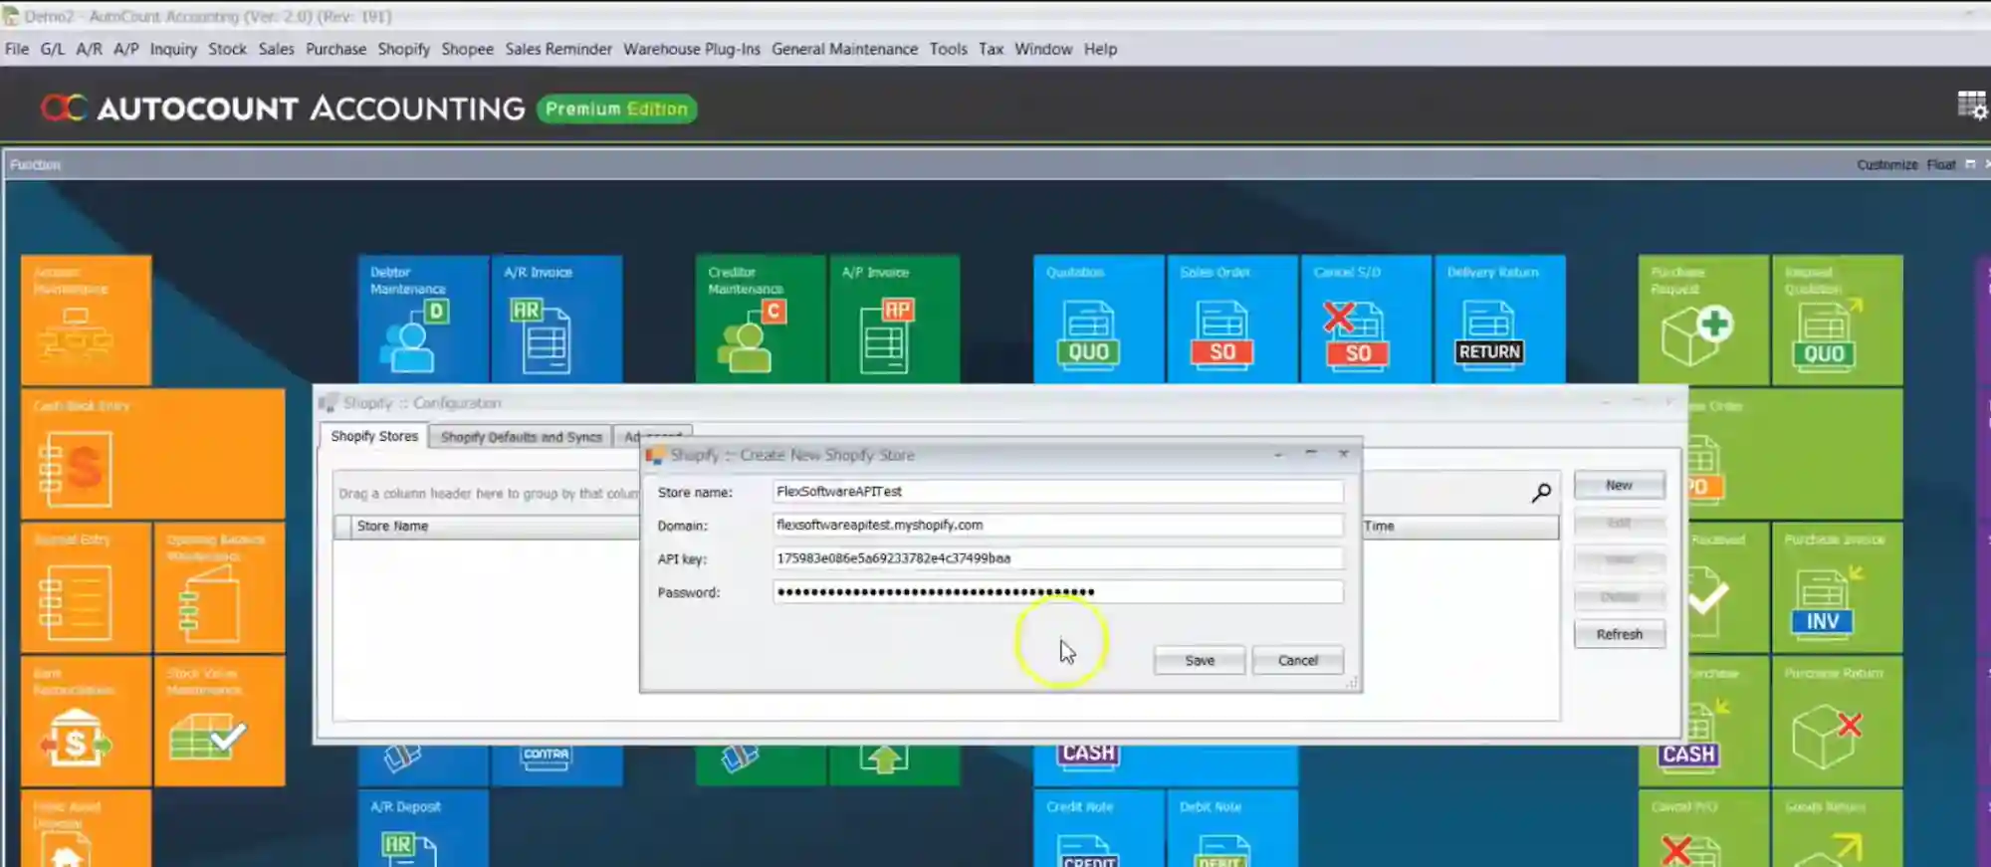The width and height of the screenshot is (1991, 867).
Task: Open the Sales Reminder menu
Action: coord(558,49)
